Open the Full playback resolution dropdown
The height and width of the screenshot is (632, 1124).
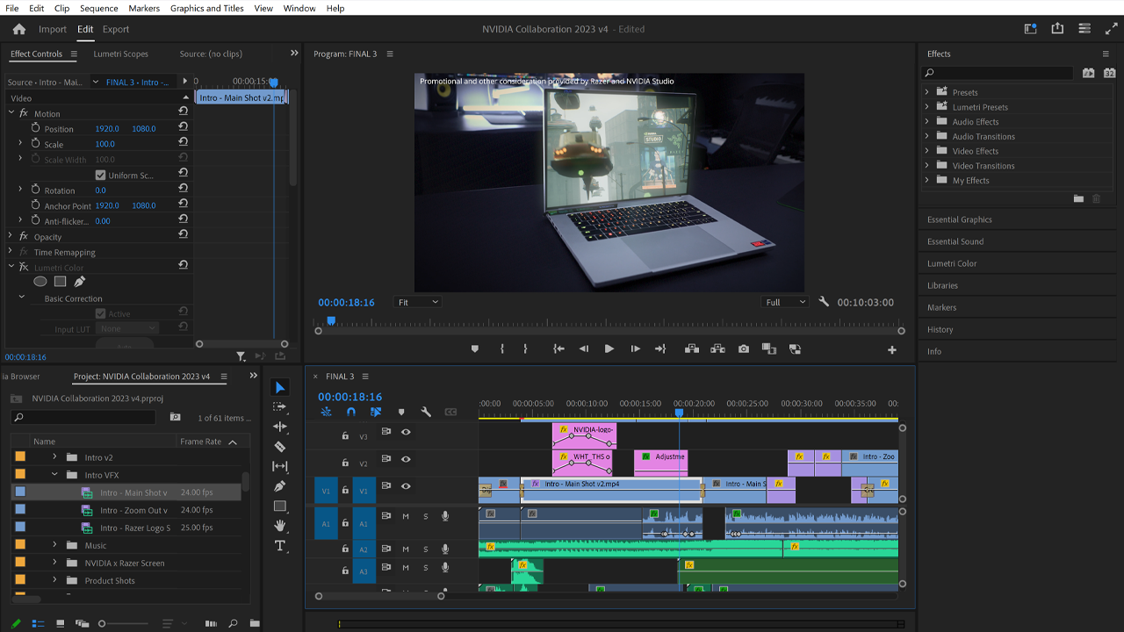pyautogui.click(x=785, y=302)
